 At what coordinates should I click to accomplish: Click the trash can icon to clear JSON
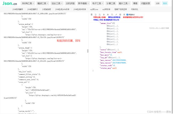click(104, 15)
